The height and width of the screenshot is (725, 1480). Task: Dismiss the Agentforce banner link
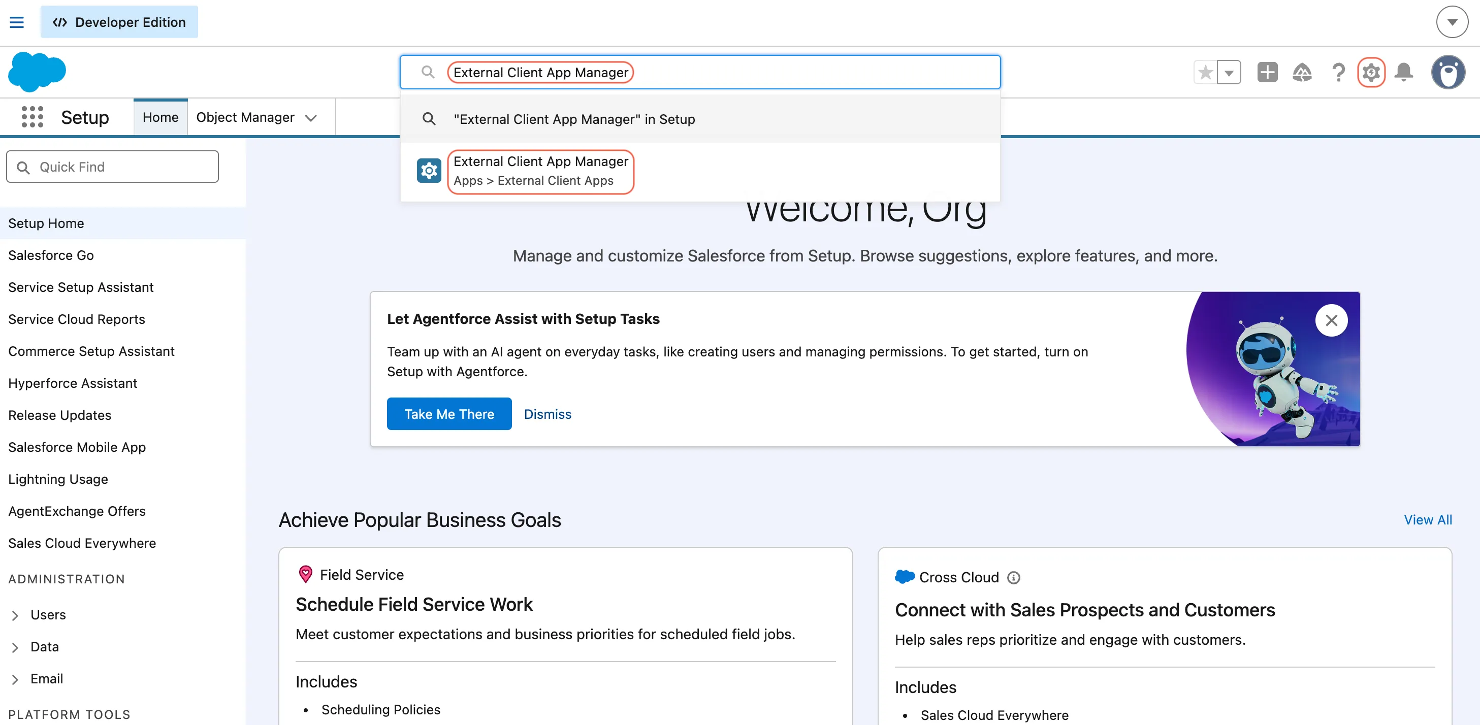548,414
